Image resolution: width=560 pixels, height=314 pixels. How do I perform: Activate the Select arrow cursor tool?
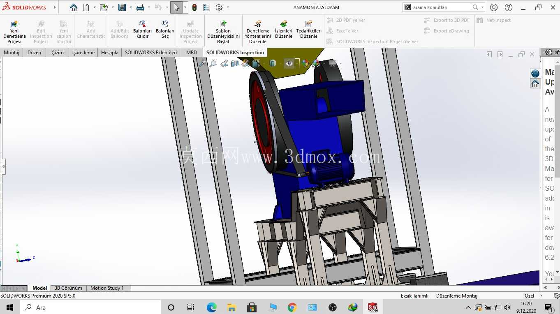tap(176, 7)
